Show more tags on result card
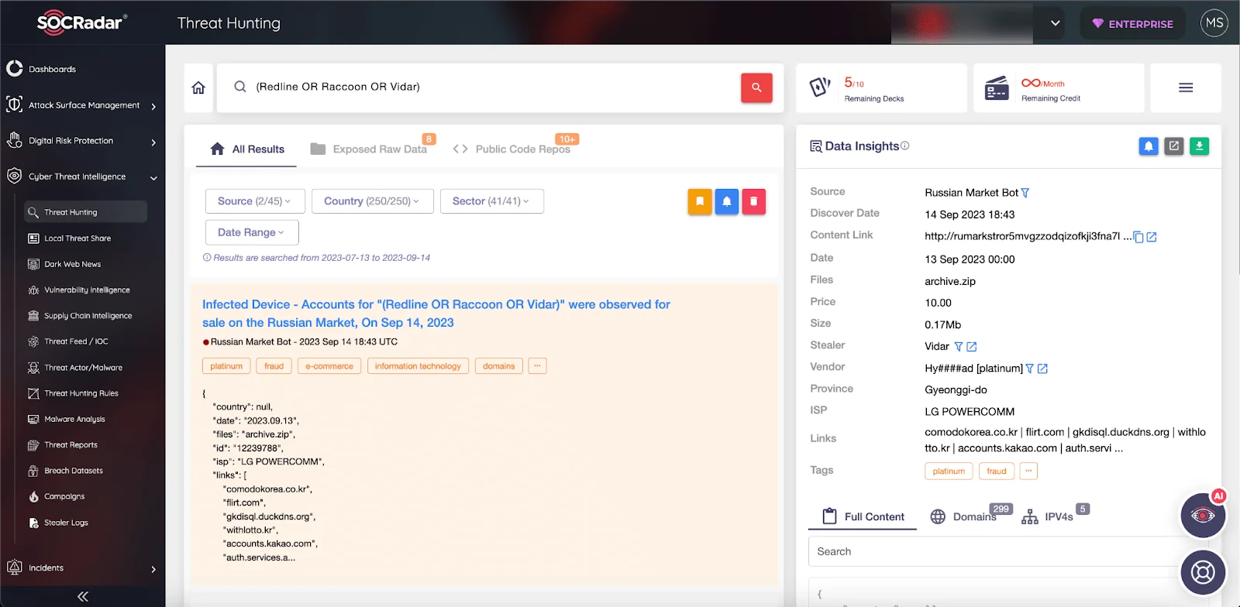The height and width of the screenshot is (607, 1240). pyautogui.click(x=537, y=366)
